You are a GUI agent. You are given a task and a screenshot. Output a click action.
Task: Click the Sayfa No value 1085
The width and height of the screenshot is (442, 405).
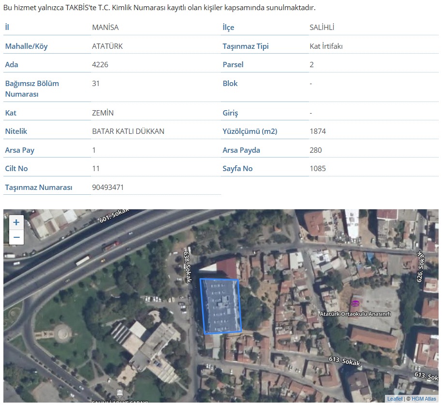318,168
